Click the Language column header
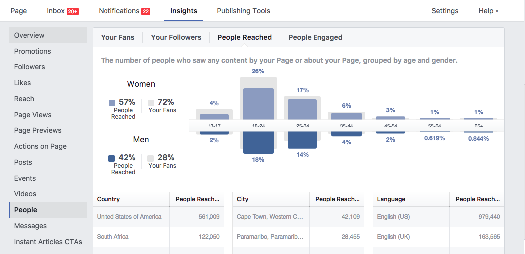 [391, 199]
